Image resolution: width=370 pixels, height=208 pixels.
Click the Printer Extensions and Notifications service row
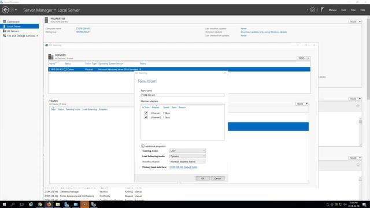(94, 196)
